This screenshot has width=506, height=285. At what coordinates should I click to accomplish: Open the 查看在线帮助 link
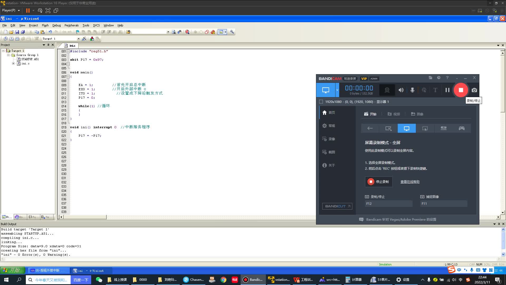410,182
